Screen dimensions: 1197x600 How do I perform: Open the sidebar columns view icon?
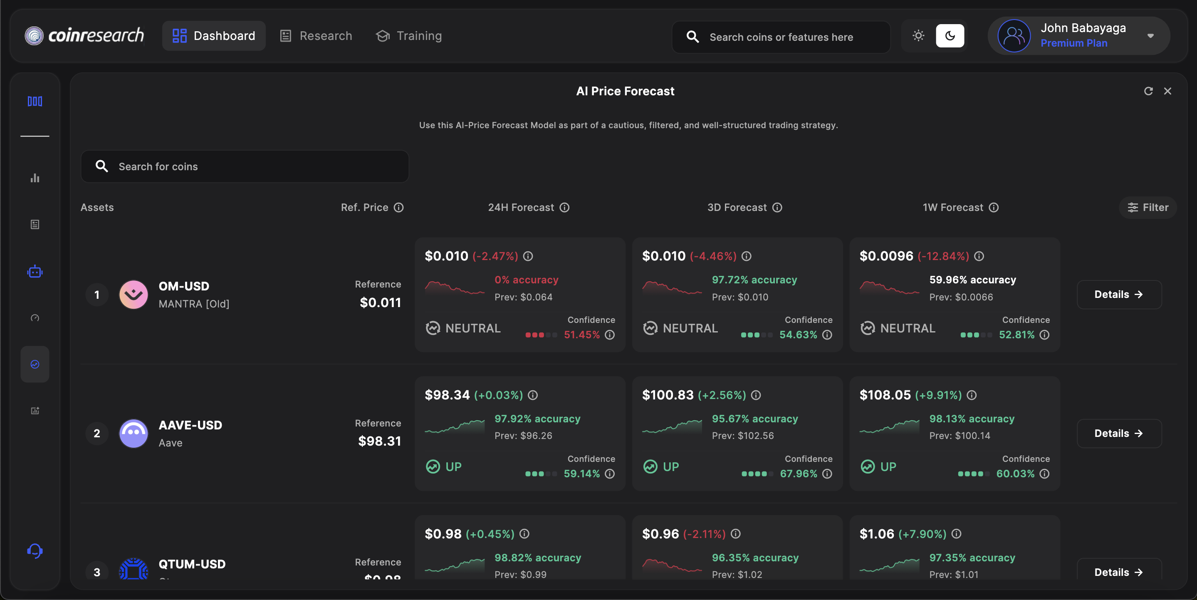[x=35, y=101]
